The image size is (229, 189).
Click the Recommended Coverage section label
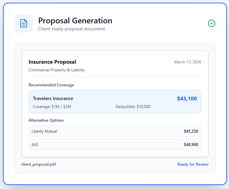coord(51,85)
